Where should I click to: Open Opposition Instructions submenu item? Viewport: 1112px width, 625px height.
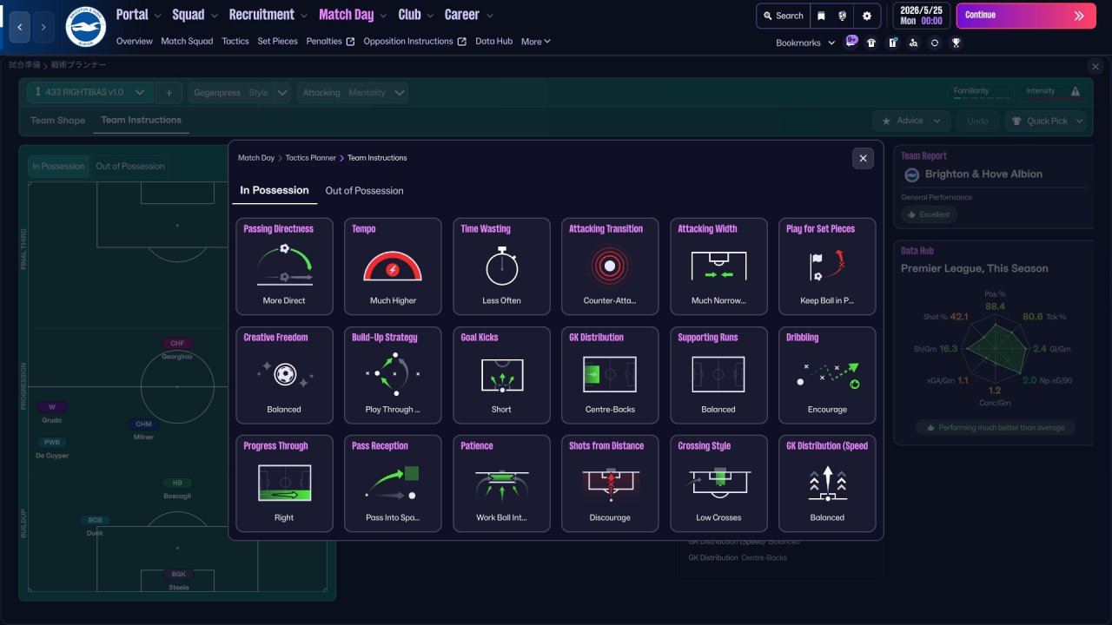[414, 42]
